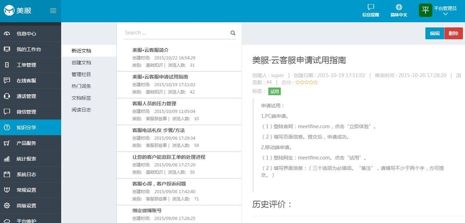Open document 绑定微博账号
The width and height of the screenshot is (465, 223).
(147, 211)
